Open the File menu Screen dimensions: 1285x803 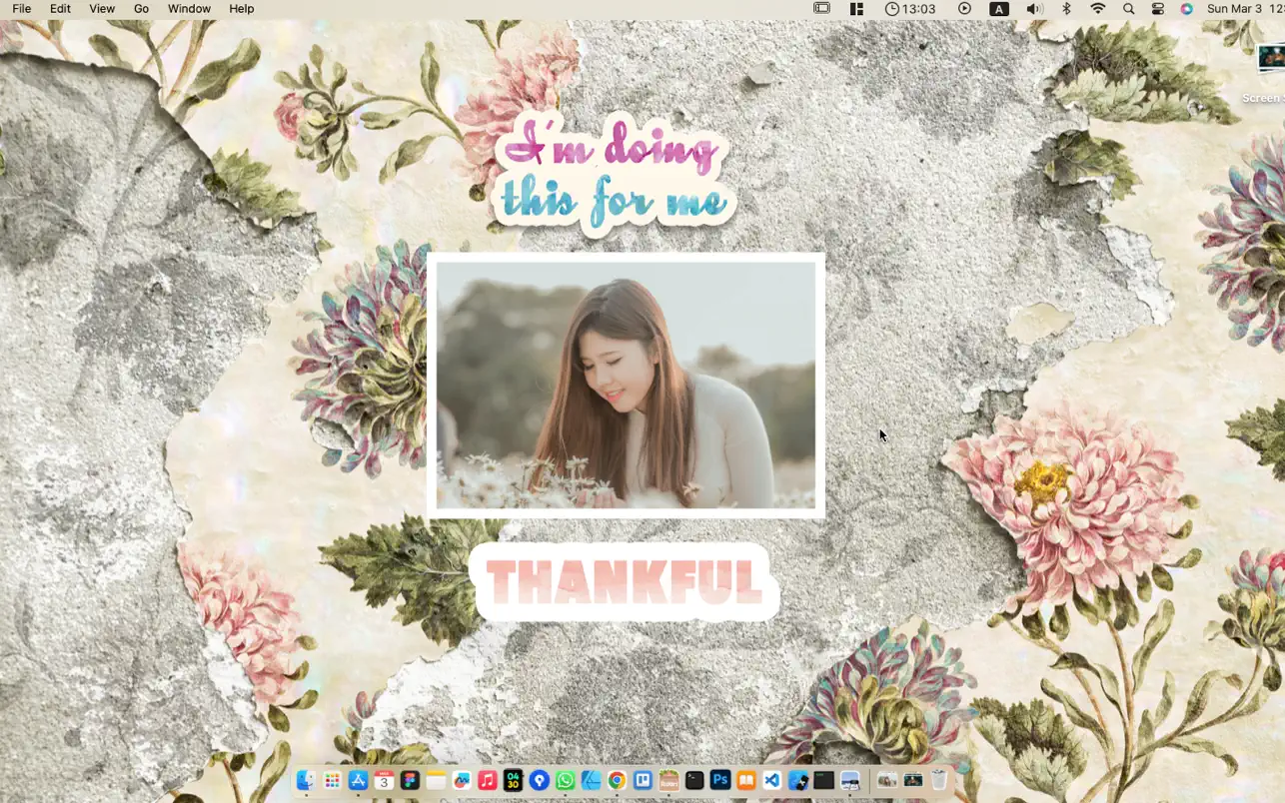click(21, 9)
